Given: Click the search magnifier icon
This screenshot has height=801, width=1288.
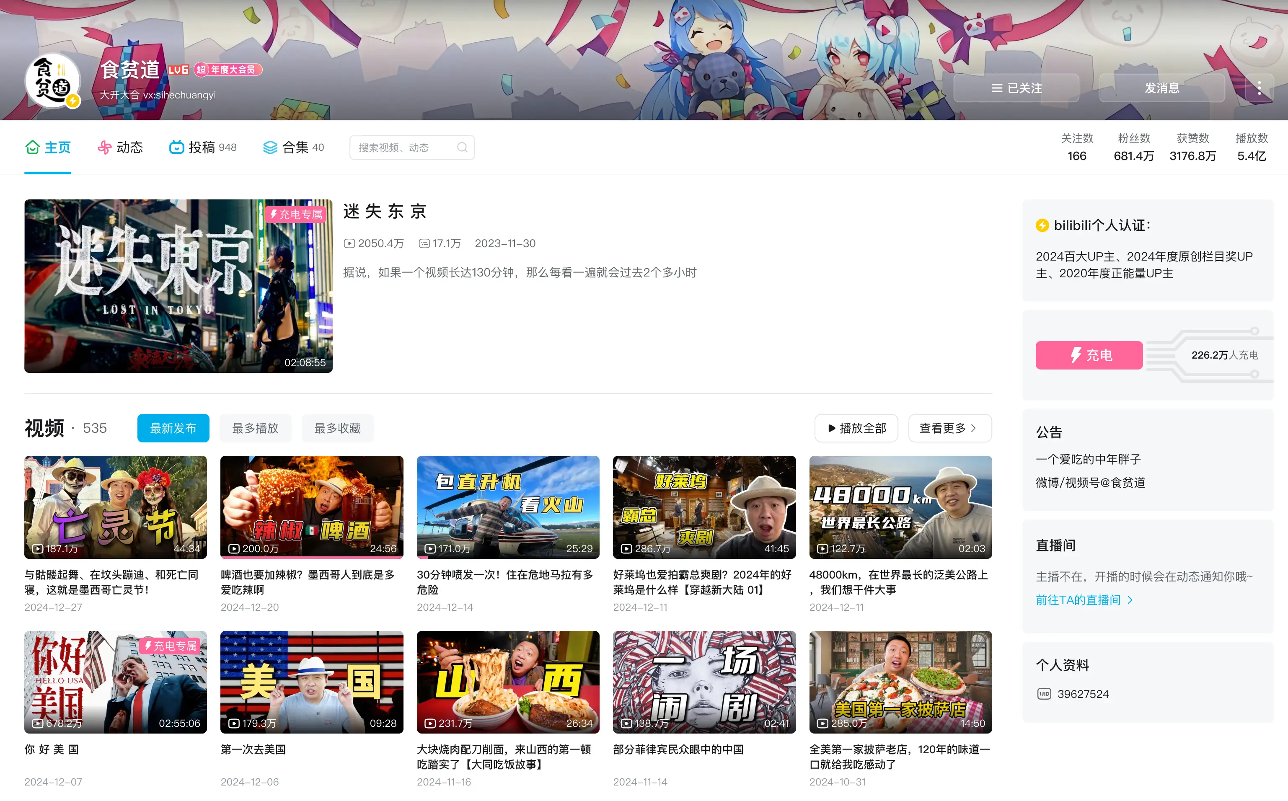Looking at the screenshot, I should click(462, 147).
